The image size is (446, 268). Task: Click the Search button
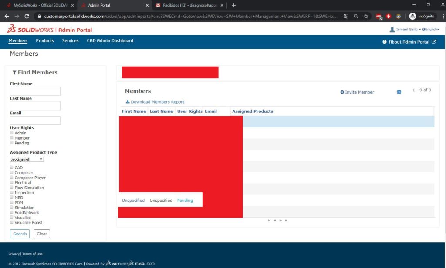coord(20,234)
